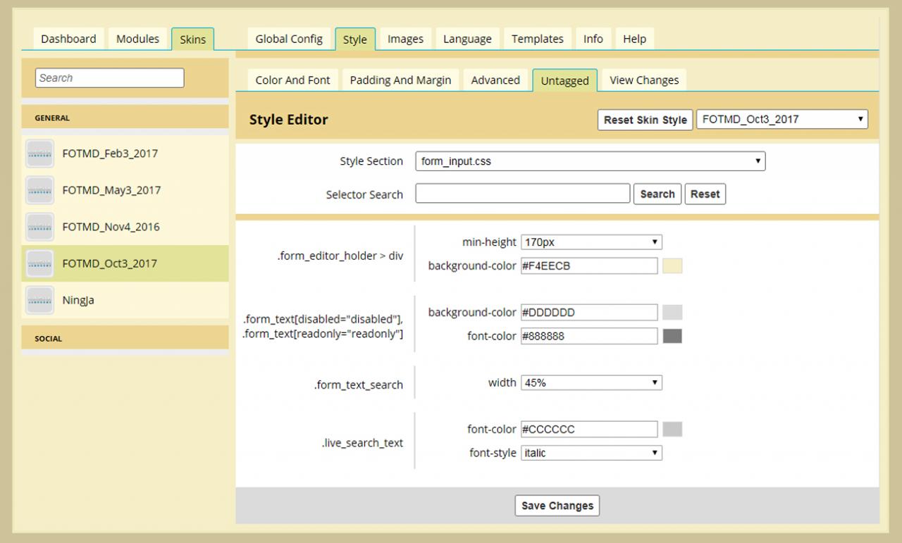Viewport: 902px width, 543px height.
Task: Open the Global Config tab
Action: point(289,39)
